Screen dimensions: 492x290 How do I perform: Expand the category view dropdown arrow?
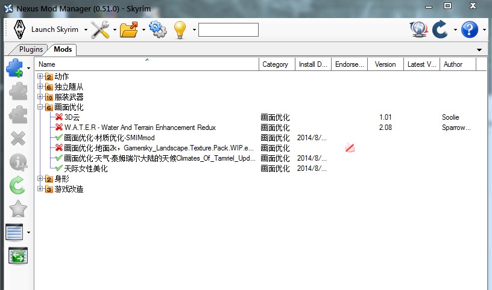point(28,232)
